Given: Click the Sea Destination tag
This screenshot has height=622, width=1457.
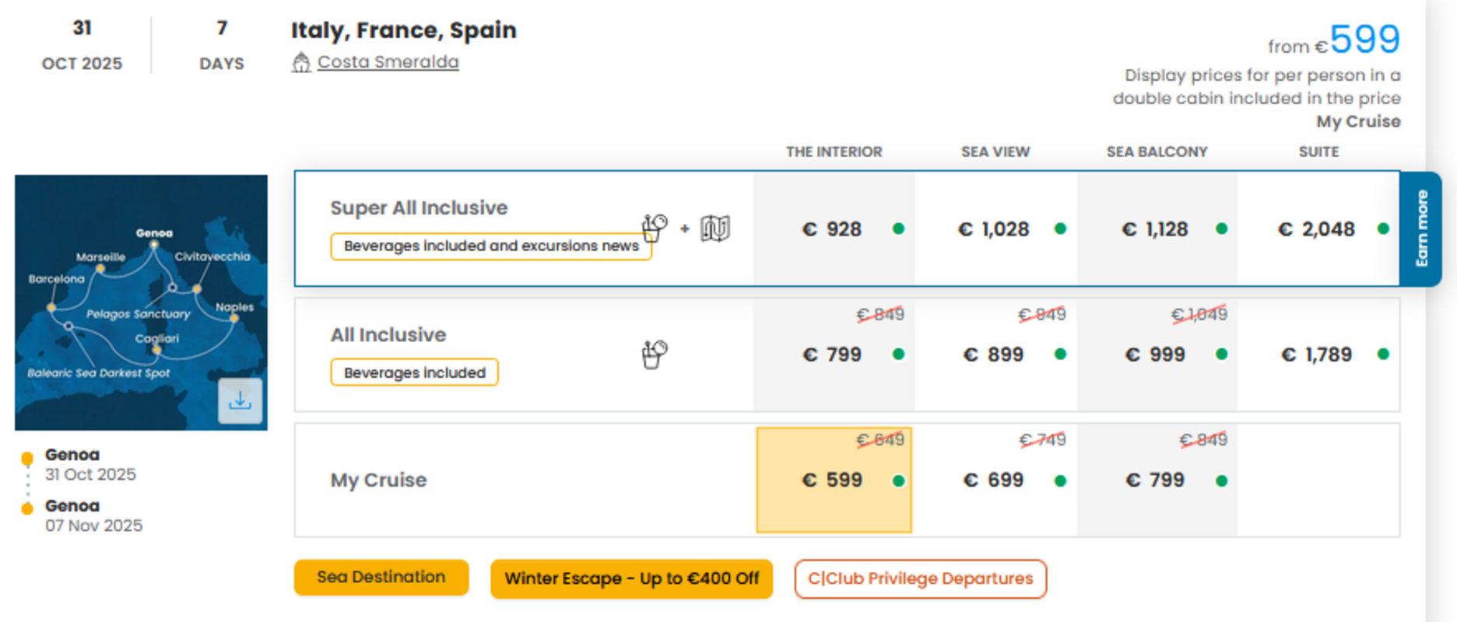Looking at the screenshot, I should [x=381, y=578].
